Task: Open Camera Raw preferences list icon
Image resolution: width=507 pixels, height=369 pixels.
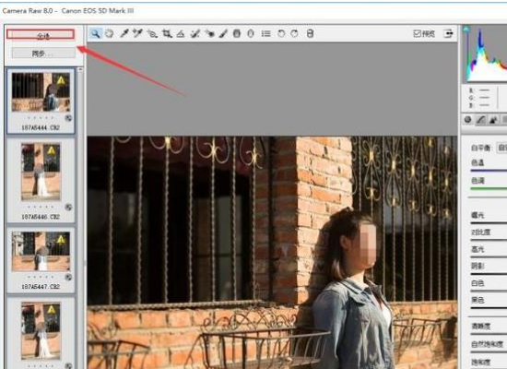Action: 265,33
